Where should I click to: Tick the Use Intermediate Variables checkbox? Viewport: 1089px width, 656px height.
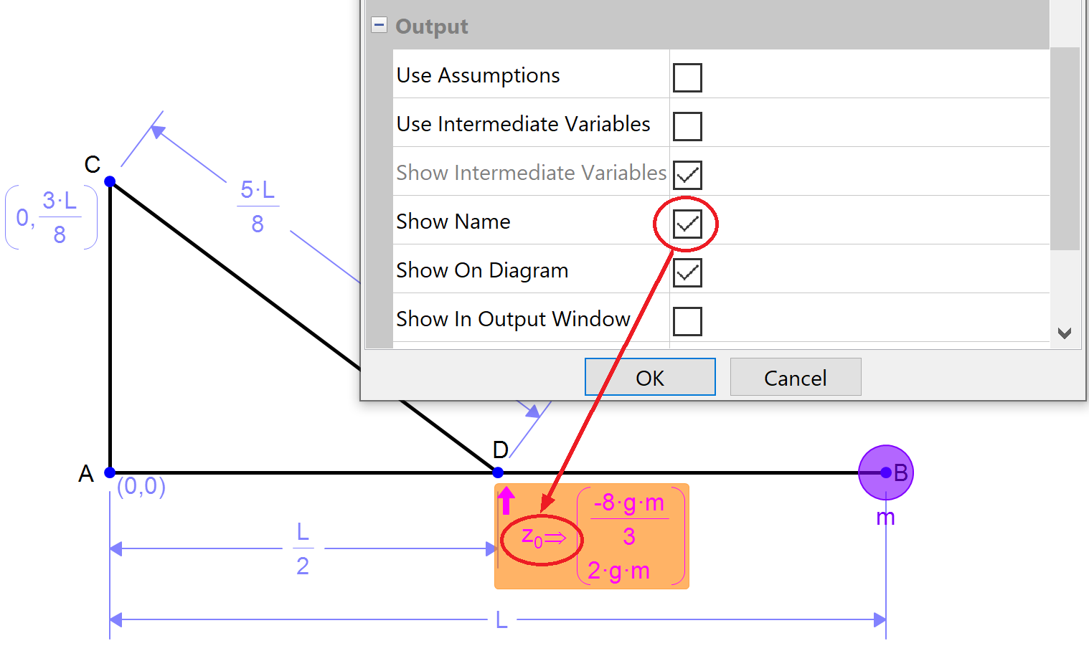click(x=687, y=126)
